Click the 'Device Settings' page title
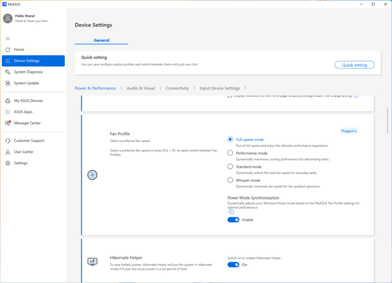 pos(93,25)
